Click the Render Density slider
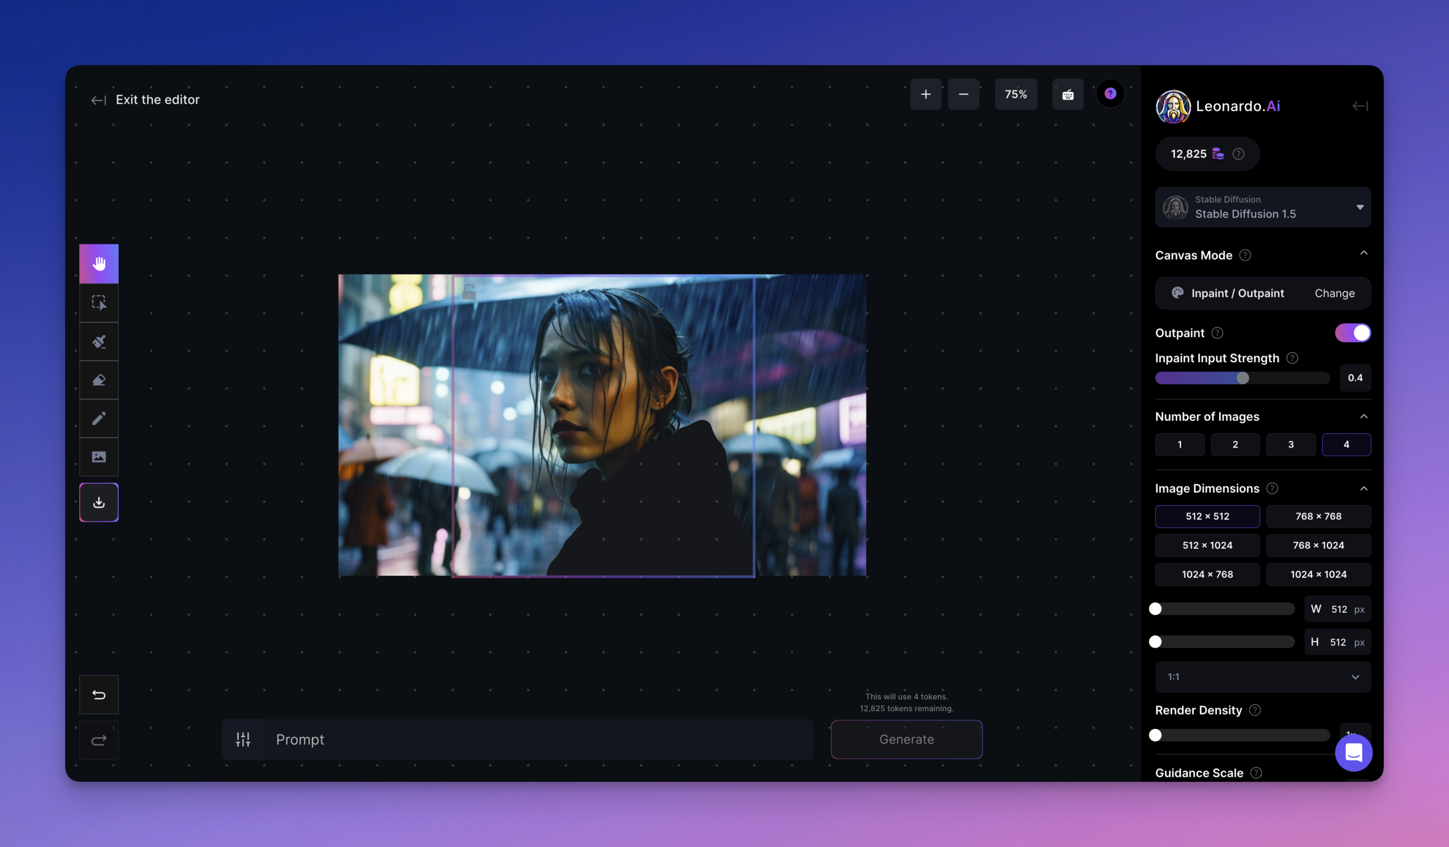1449x847 pixels. [1242, 735]
